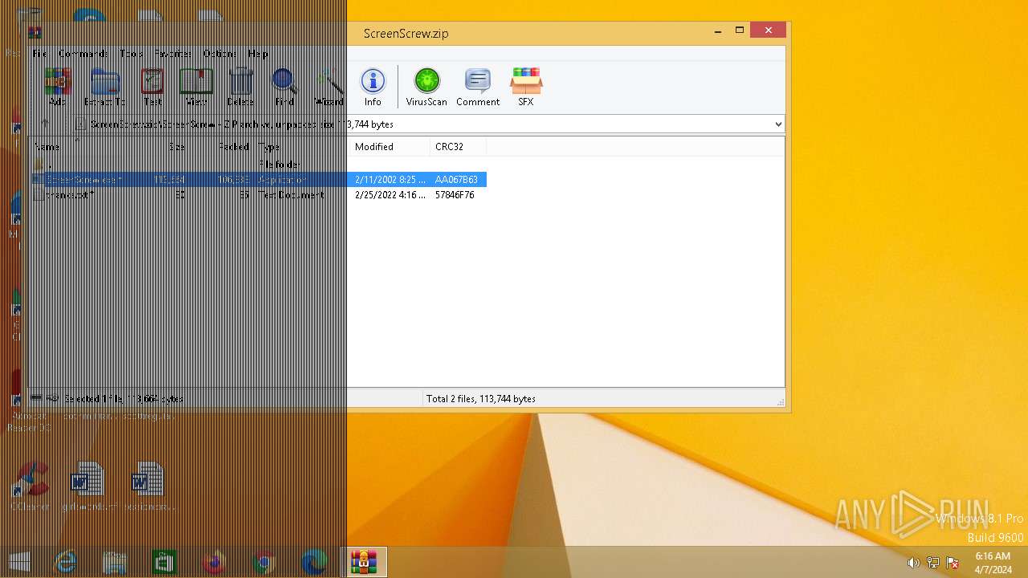The height and width of the screenshot is (578, 1028).
Task: Sort by the Type column header
Action: [x=301, y=147]
